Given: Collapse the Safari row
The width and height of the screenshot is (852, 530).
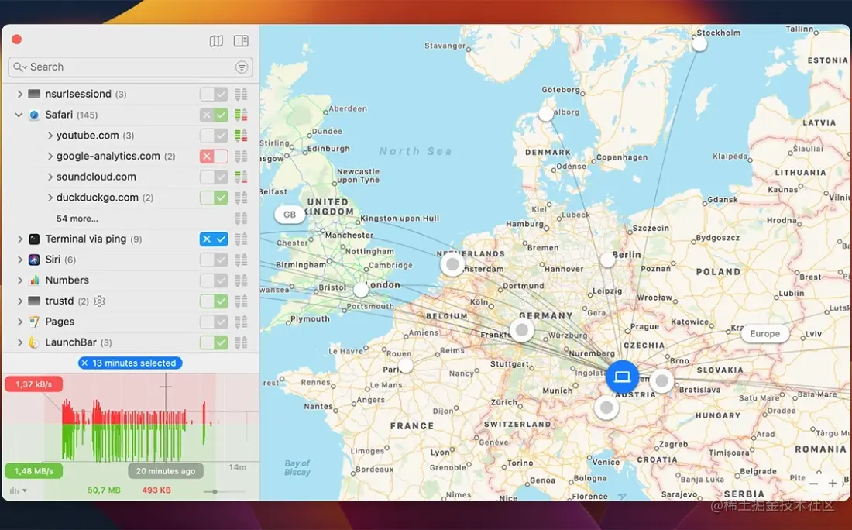Looking at the screenshot, I should pos(19,115).
